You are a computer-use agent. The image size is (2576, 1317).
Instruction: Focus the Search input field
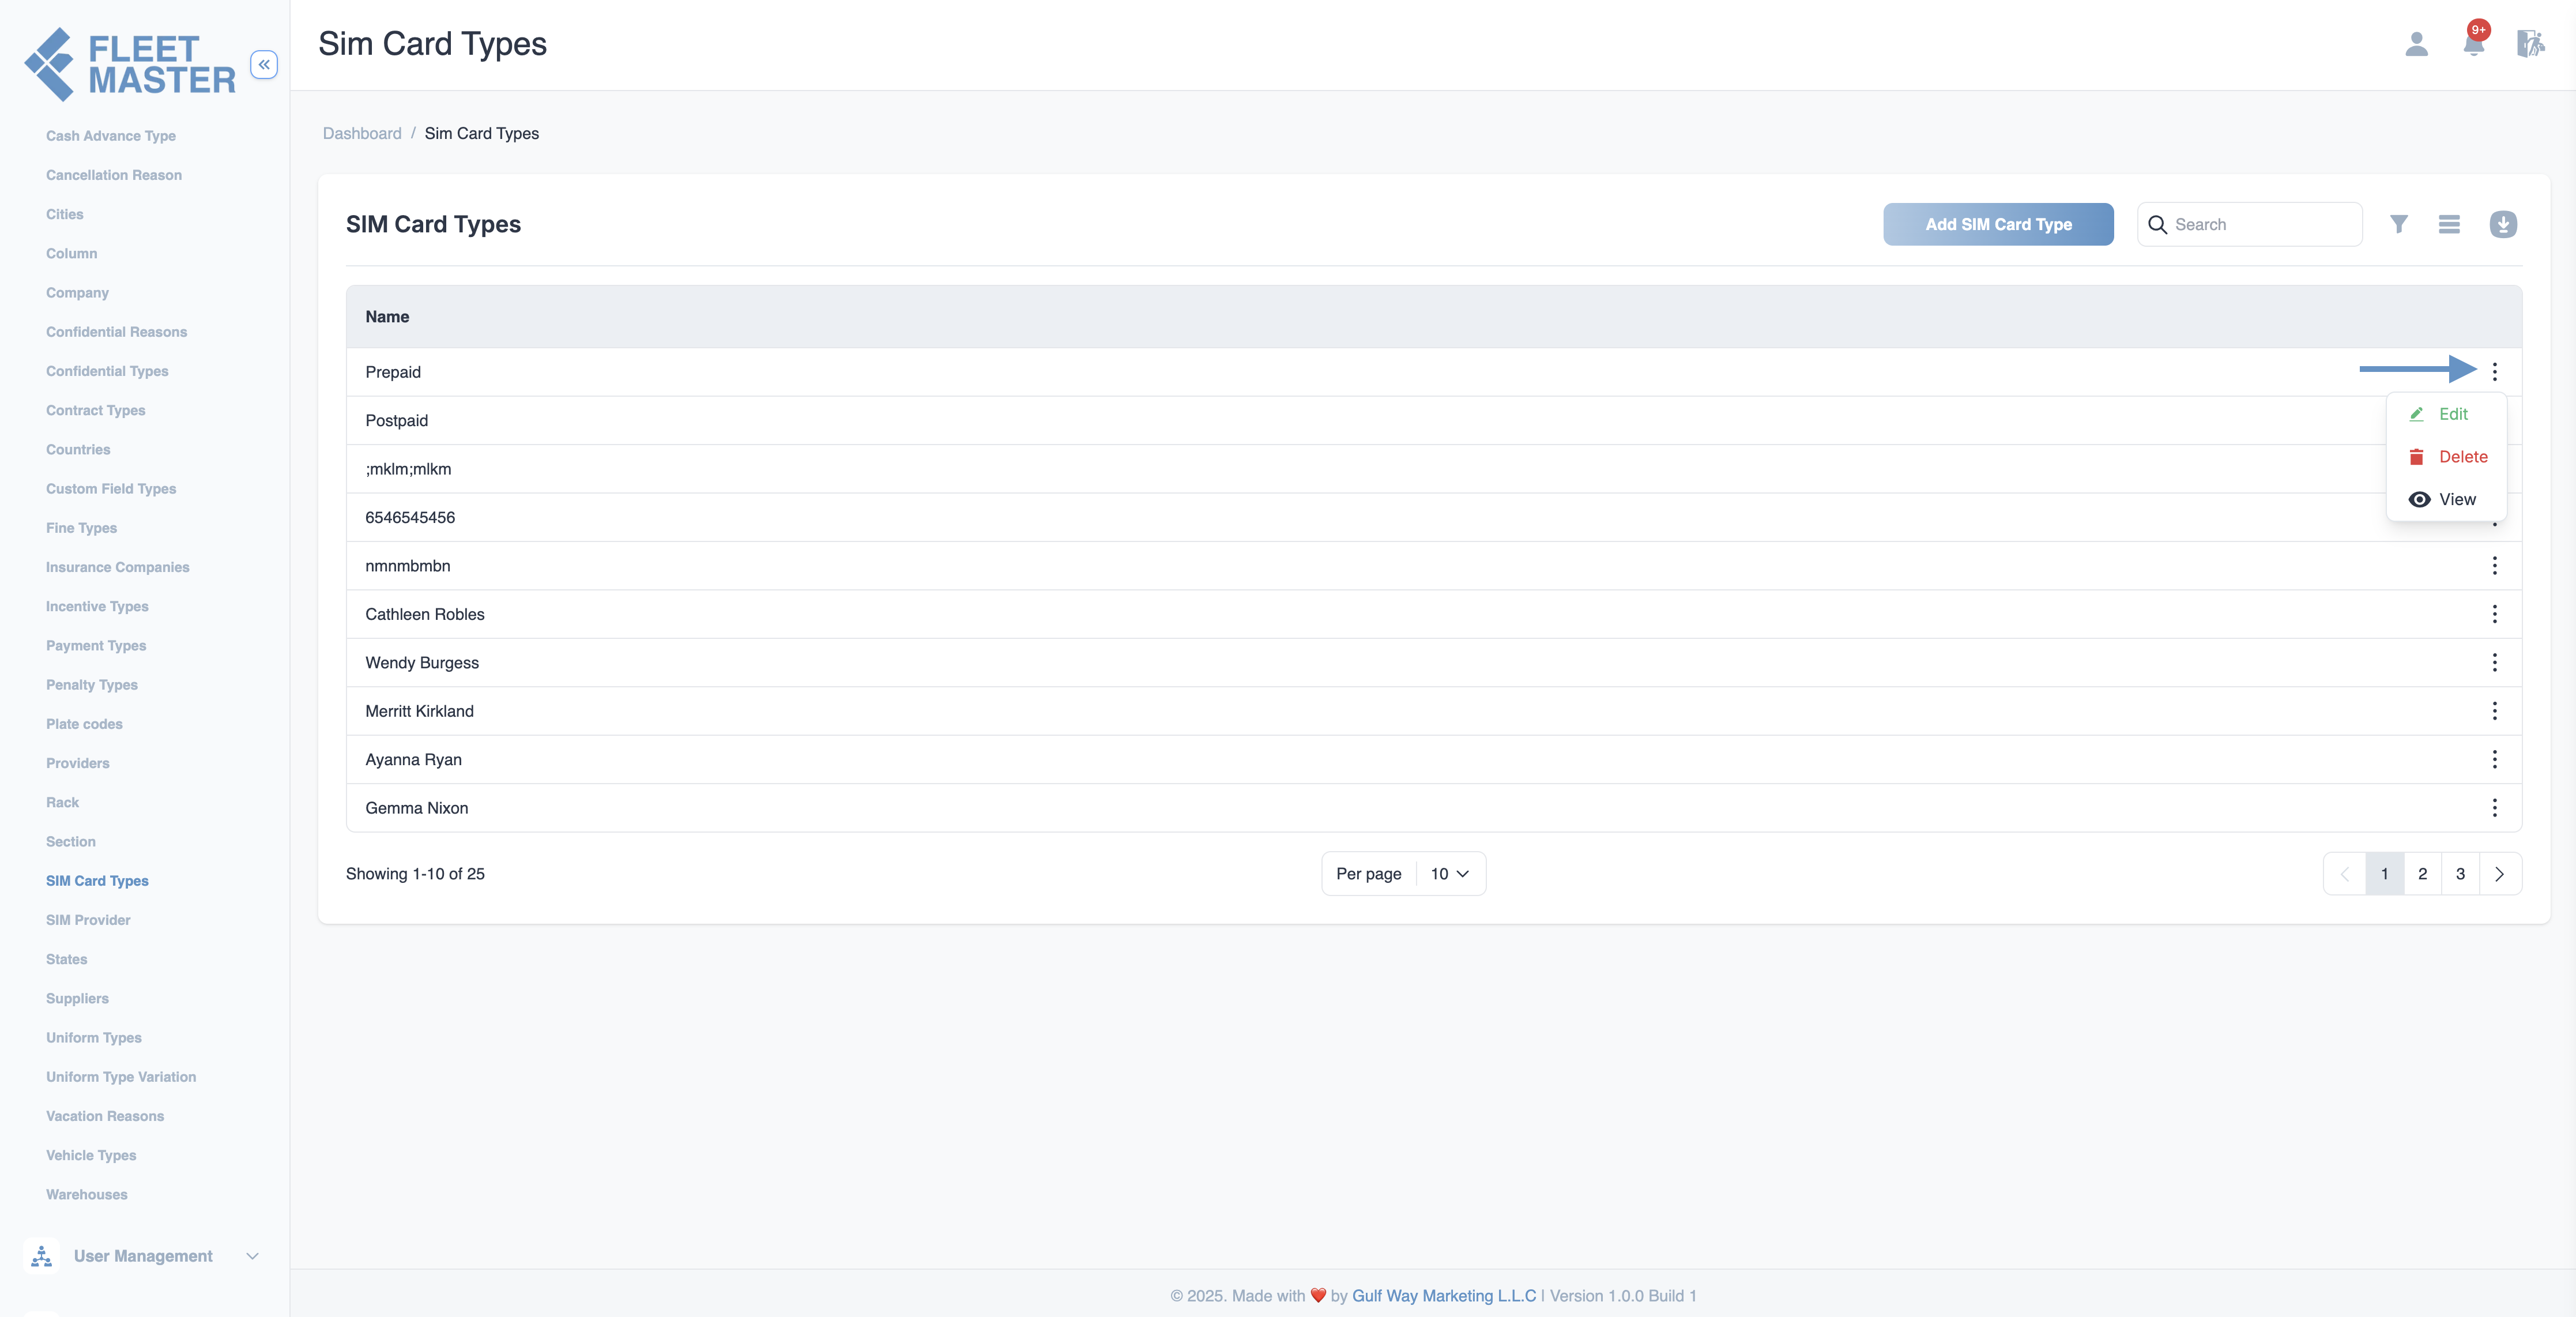pos(2249,225)
